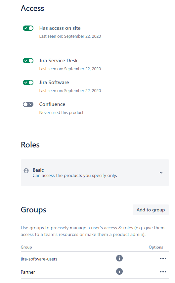Click Can access the products you specify only
This screenshot has height=283, width=175.
pyautogui.click(x=75, y=175)
